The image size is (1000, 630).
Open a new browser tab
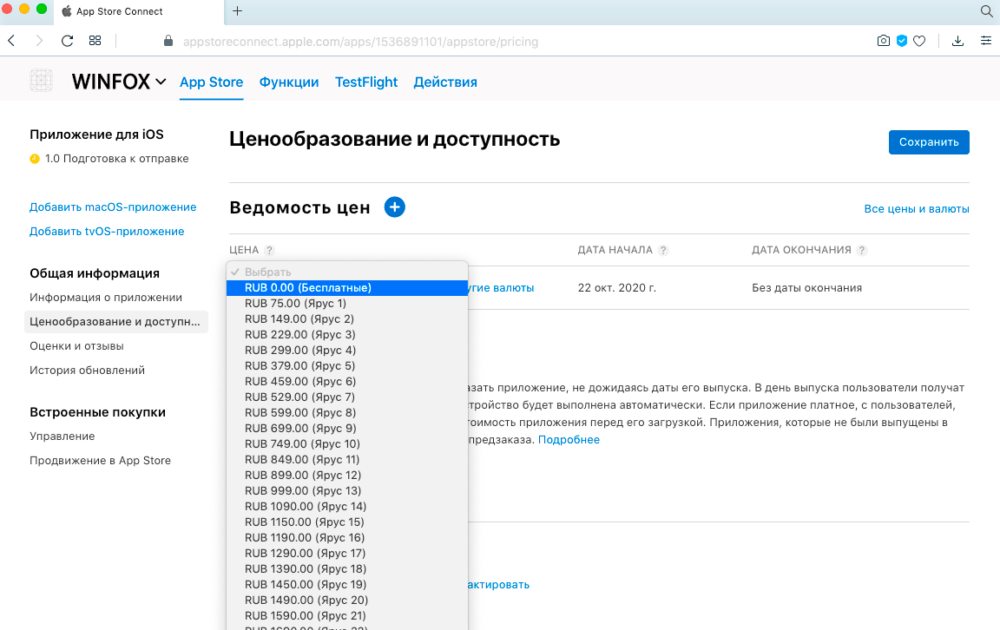(x=237, y=11)
